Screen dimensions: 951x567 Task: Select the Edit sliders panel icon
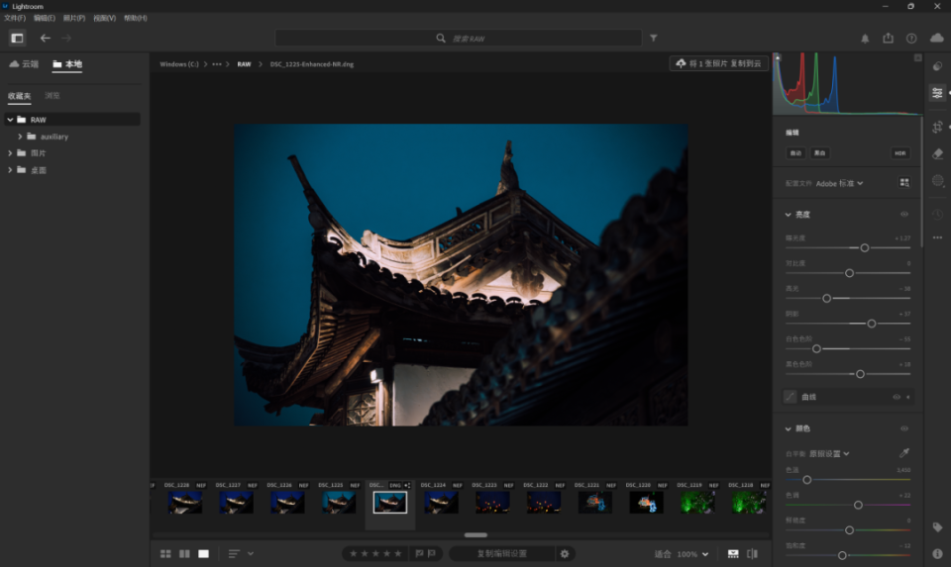point(938,93)
